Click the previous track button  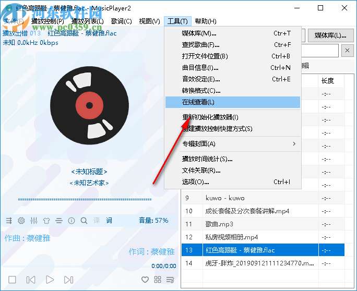(x=31, y=280)
